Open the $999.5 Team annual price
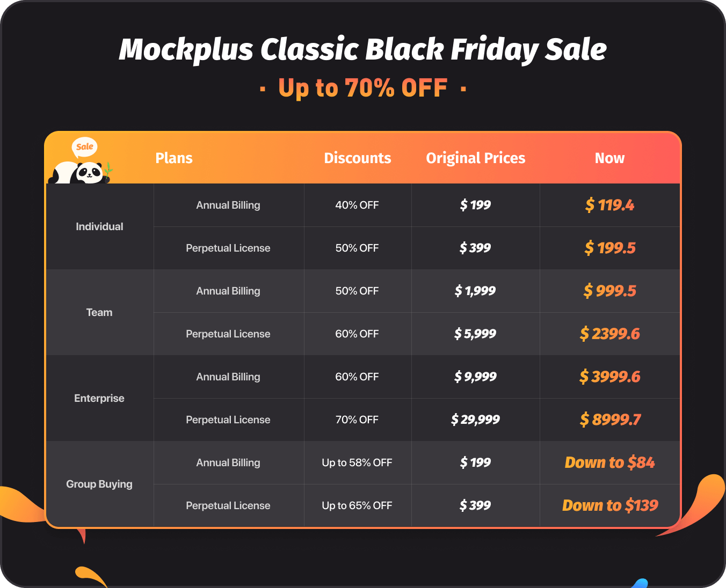Image resolution: width=726 pixels, height=588 pixels. (x=610, y=291)
